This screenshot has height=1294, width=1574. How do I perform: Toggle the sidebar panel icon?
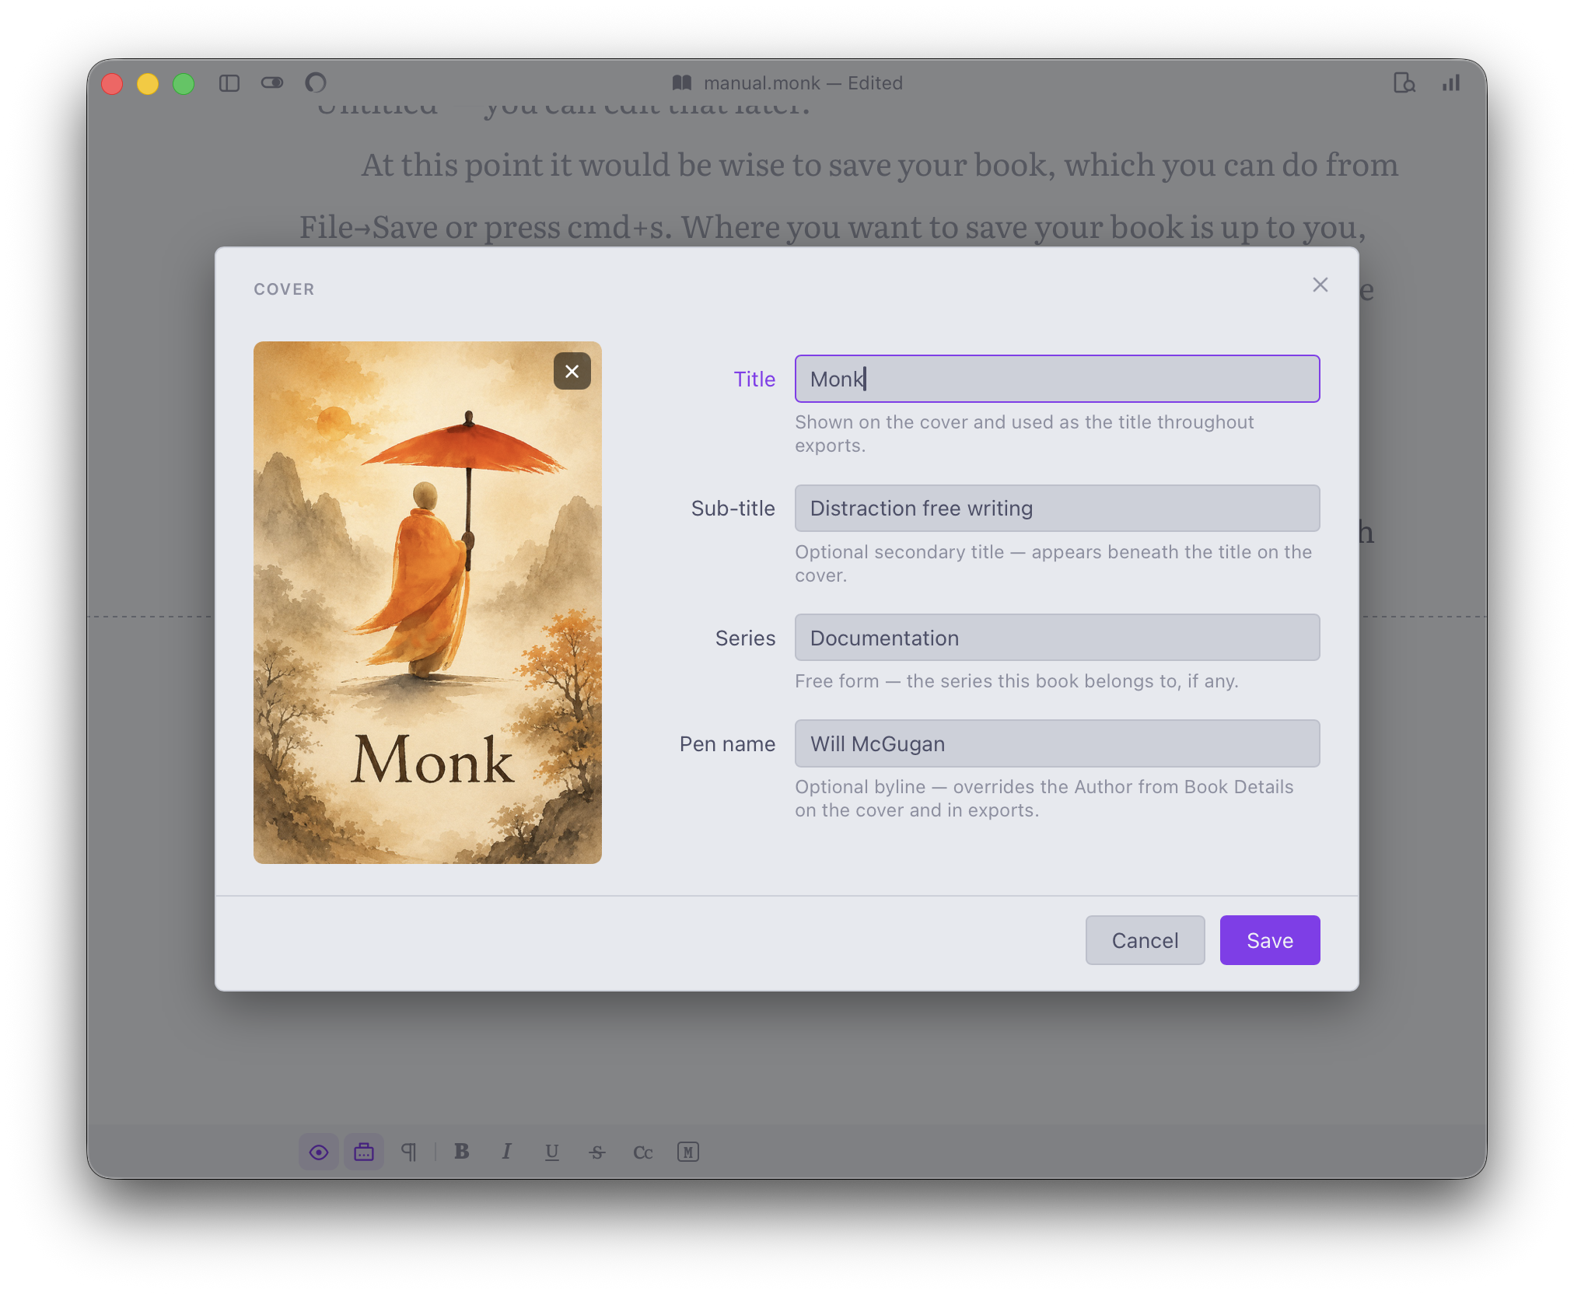point(229,83)
